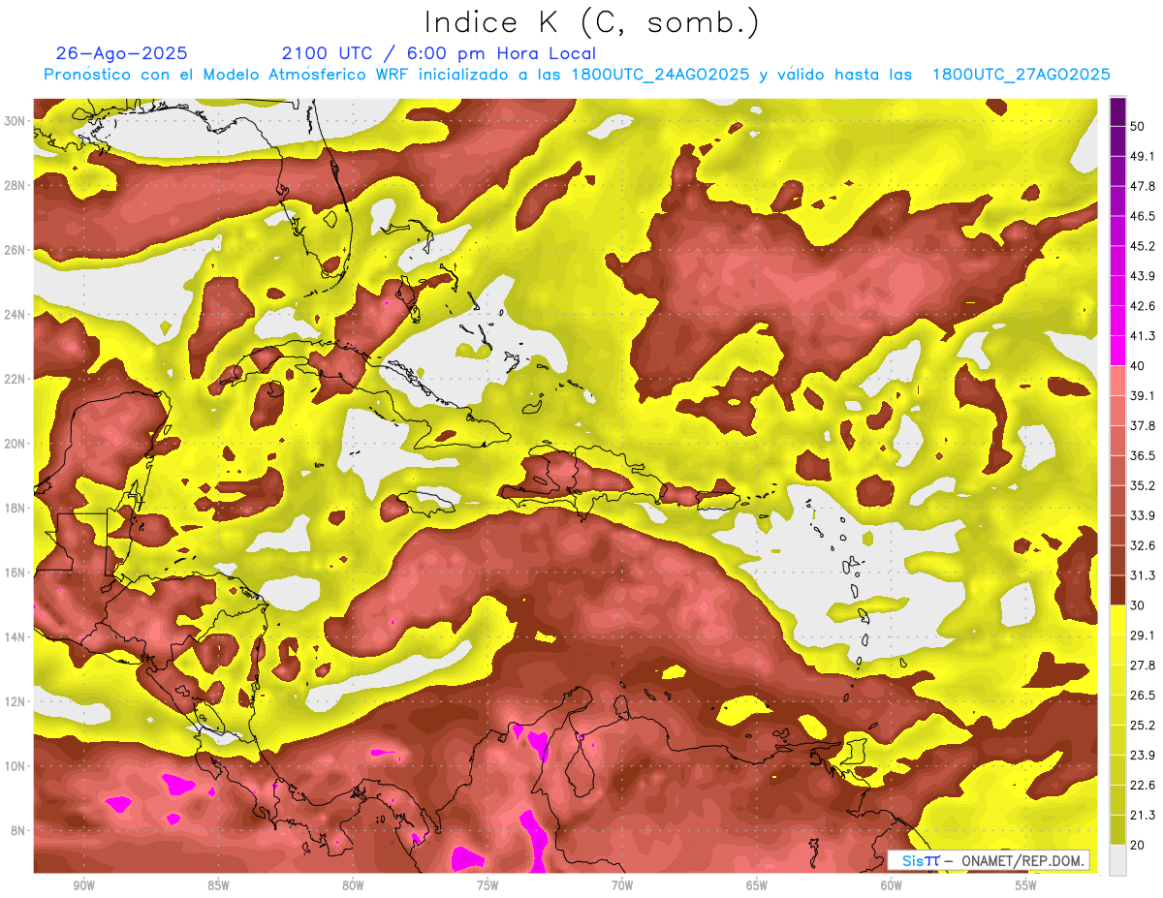Image resolution: width=1163 pixels, height=898 pixels.
Task: Click the WRF model forecast description line
Action: 577,75
